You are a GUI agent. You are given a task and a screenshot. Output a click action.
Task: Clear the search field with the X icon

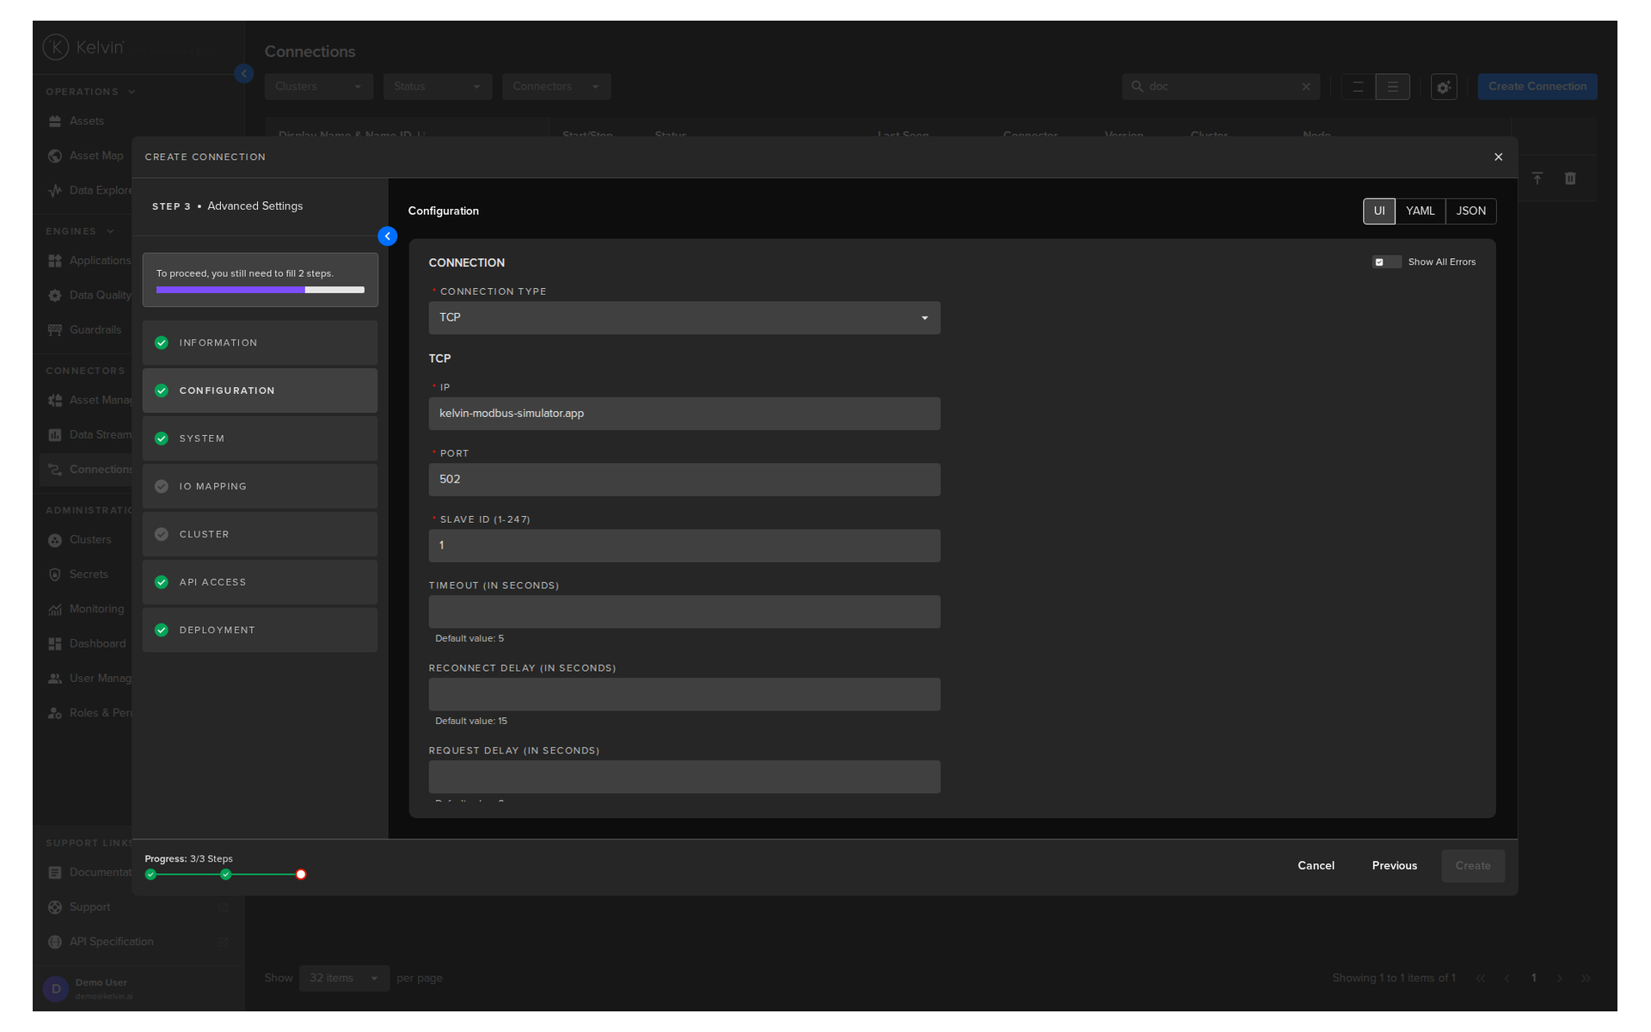click(1306, 87)
